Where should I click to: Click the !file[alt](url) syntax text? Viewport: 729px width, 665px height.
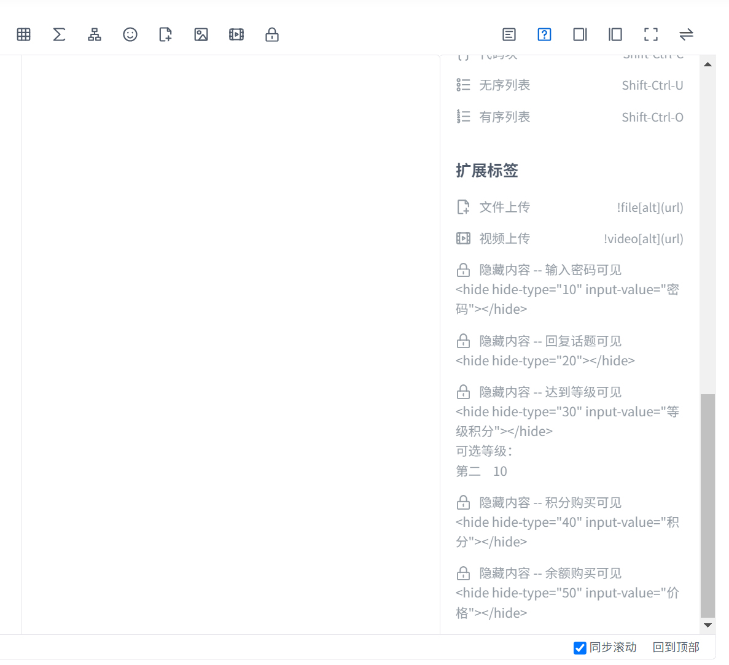(650, 208)
